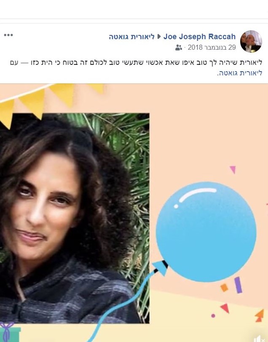The height and width of the screenshot is (342, 268).
Task: Click the pink confetti triangle above balloon
Action: pos(233,170)
